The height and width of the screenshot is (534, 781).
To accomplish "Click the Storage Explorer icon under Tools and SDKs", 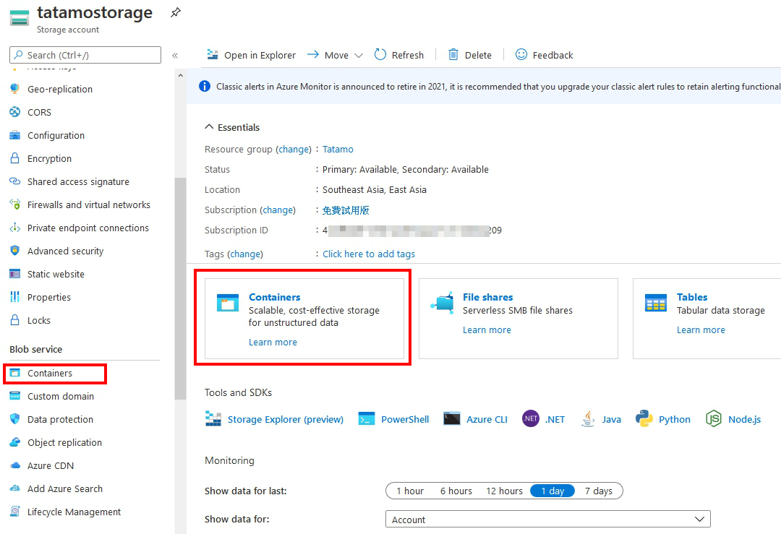I will [213, 419].
